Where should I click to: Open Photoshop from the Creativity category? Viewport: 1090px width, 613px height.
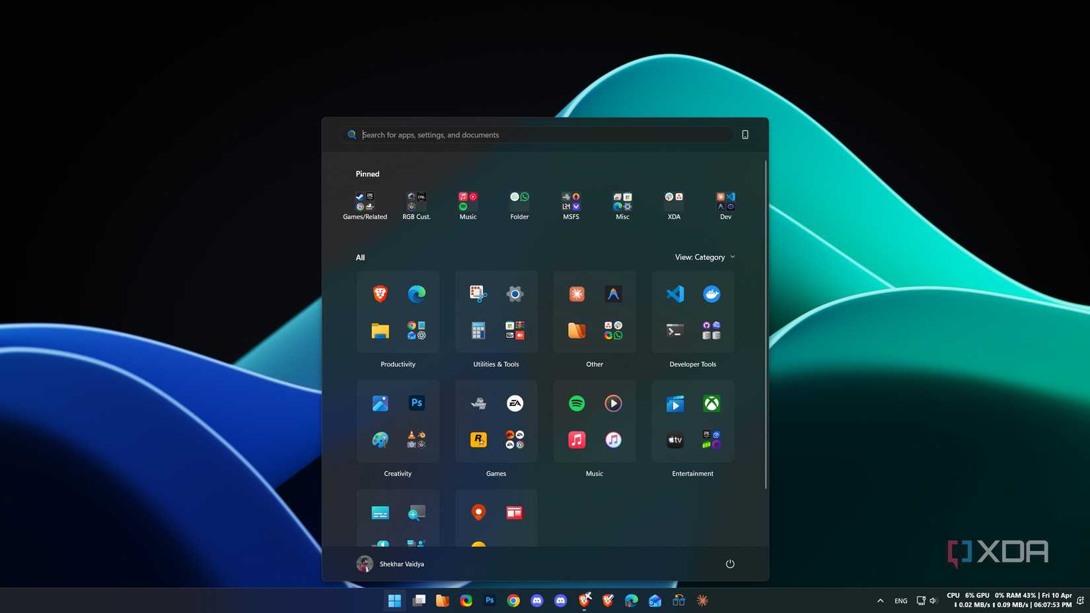pyautogui.click(x=416, y=403)
